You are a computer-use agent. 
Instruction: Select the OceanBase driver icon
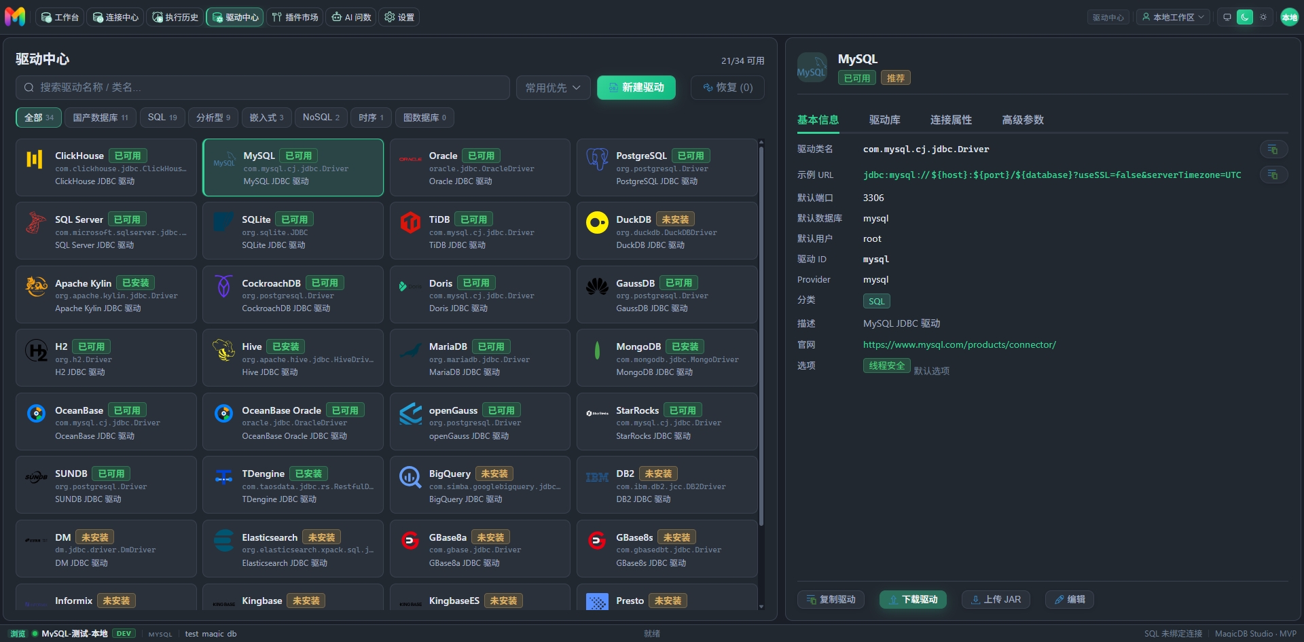(x=36, y=413)
